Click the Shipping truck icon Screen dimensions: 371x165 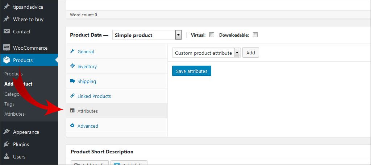(72, 81)
